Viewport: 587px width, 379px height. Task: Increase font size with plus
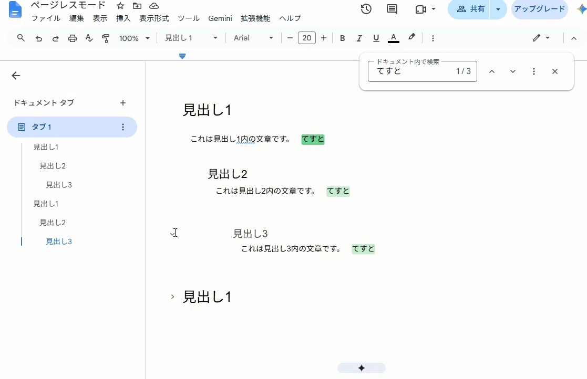point(324,38)
